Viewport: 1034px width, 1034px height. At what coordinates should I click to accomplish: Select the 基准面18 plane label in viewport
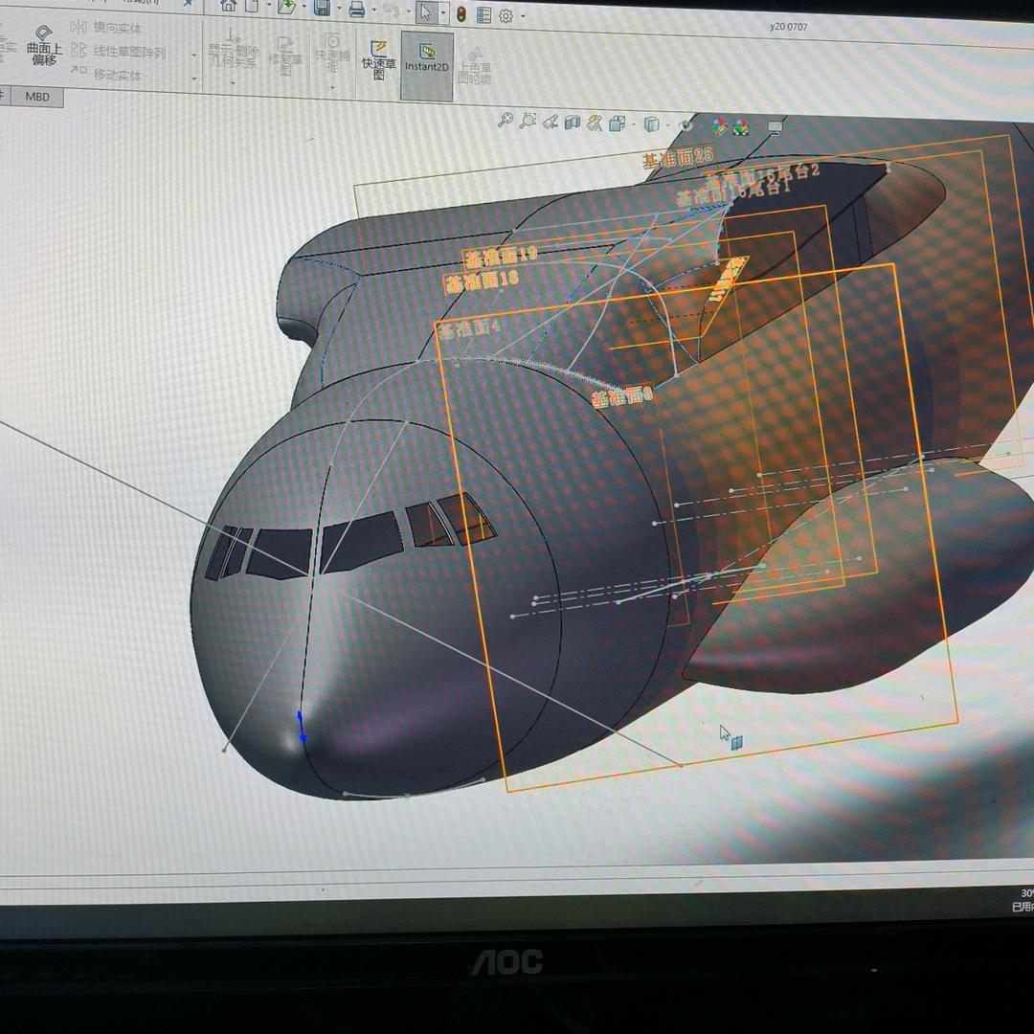coord(482,281)
